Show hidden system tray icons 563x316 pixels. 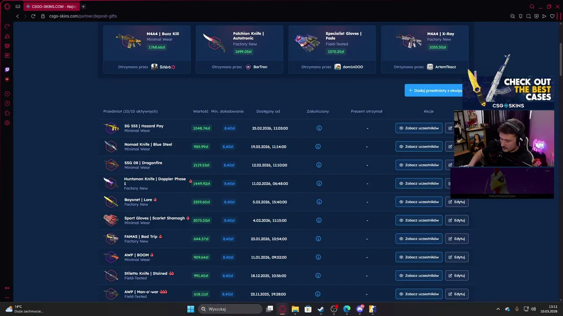(498, 309)
